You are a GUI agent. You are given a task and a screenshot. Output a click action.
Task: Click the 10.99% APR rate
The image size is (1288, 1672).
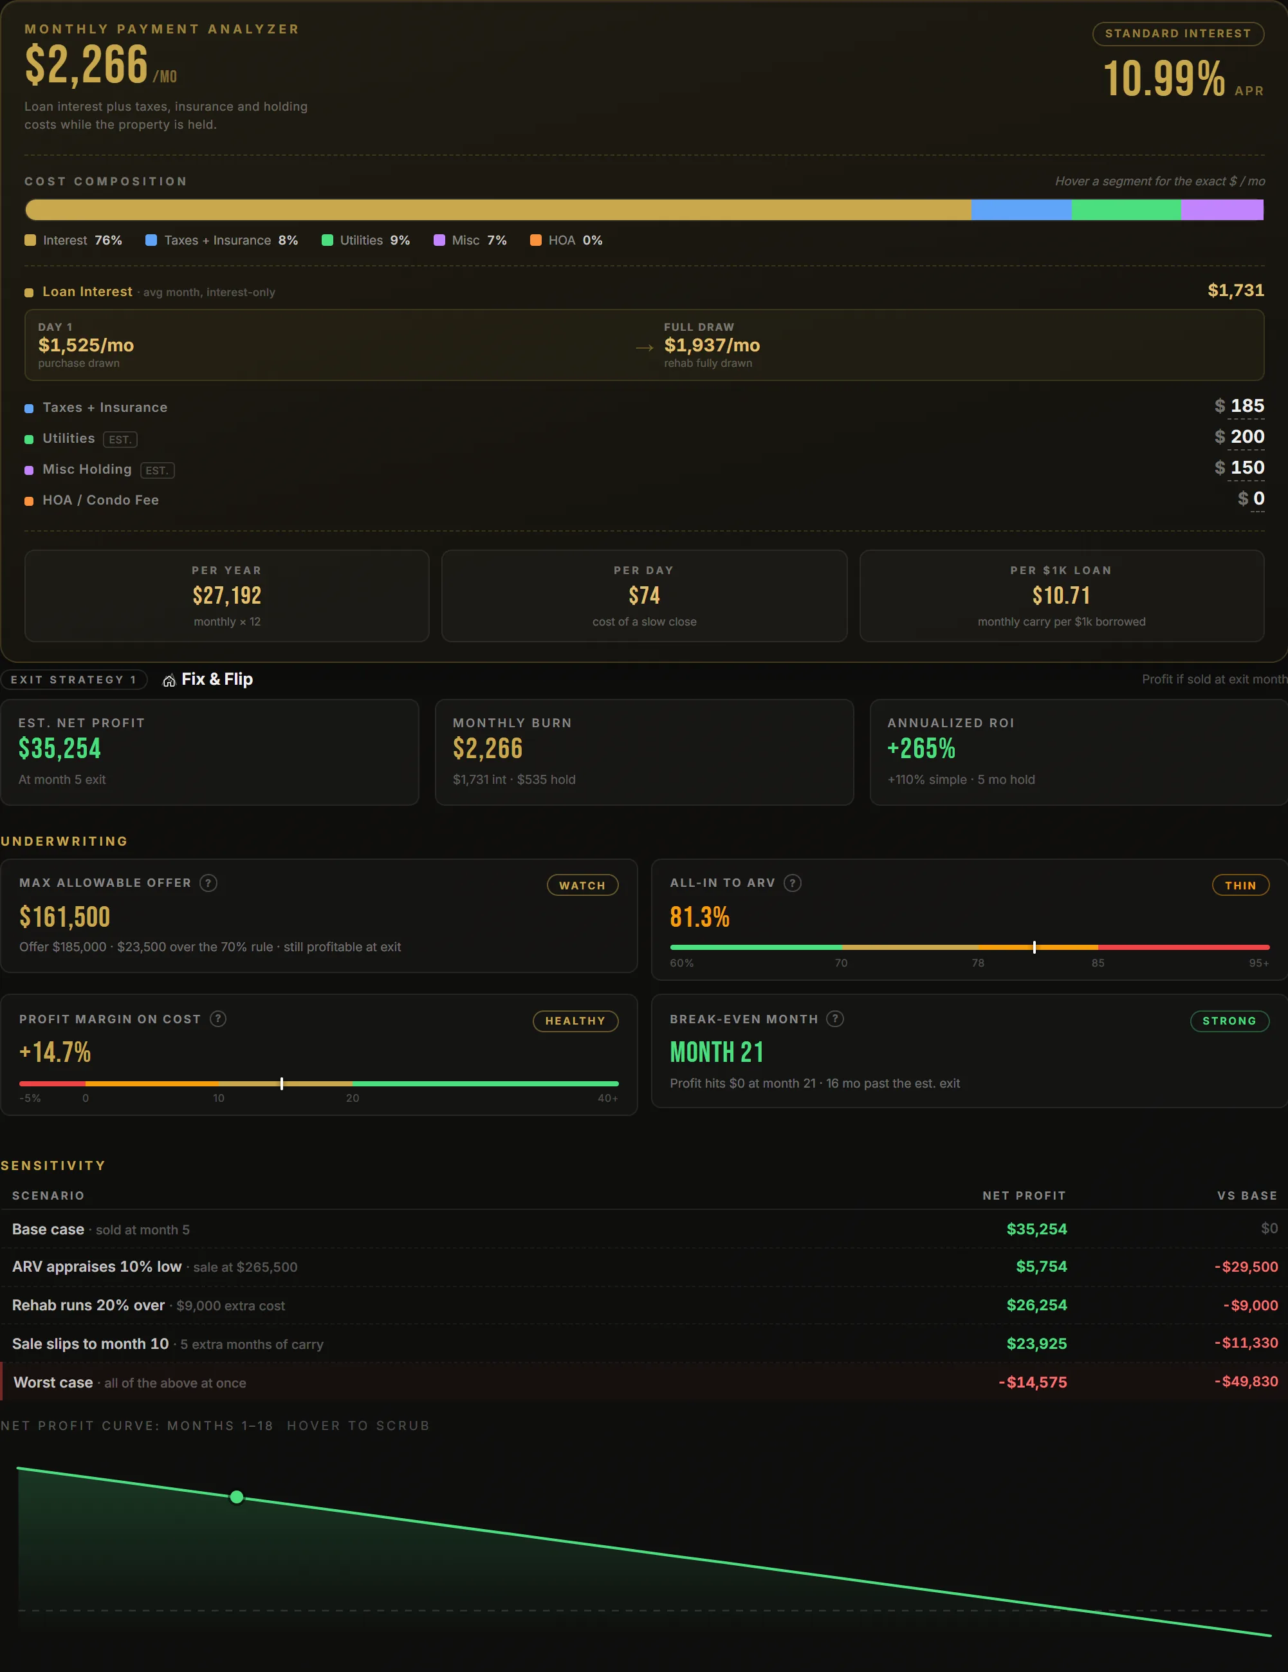pos(1164,79)
